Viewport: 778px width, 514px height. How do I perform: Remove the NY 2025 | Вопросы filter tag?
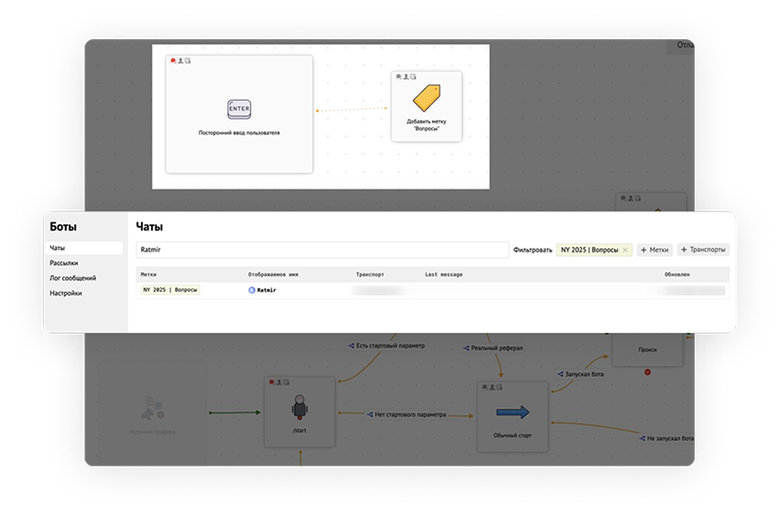point(625,250)
